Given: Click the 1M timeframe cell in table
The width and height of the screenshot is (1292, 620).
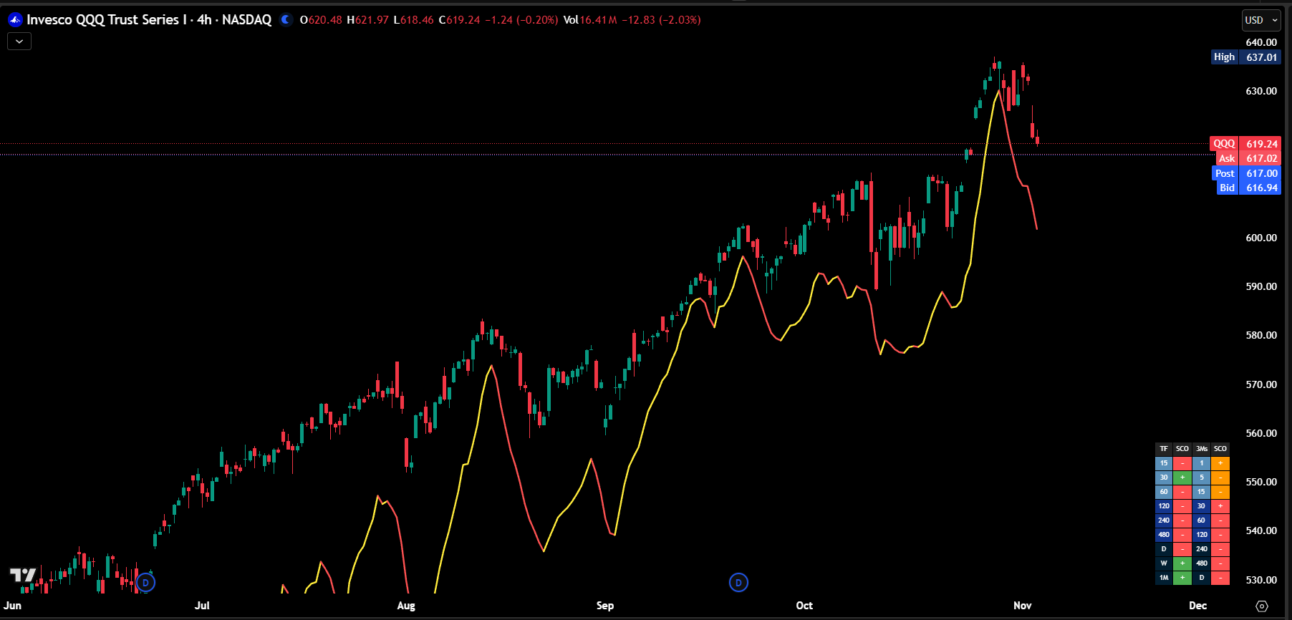Looking at the screenshot, I should tap(1164, 578).
